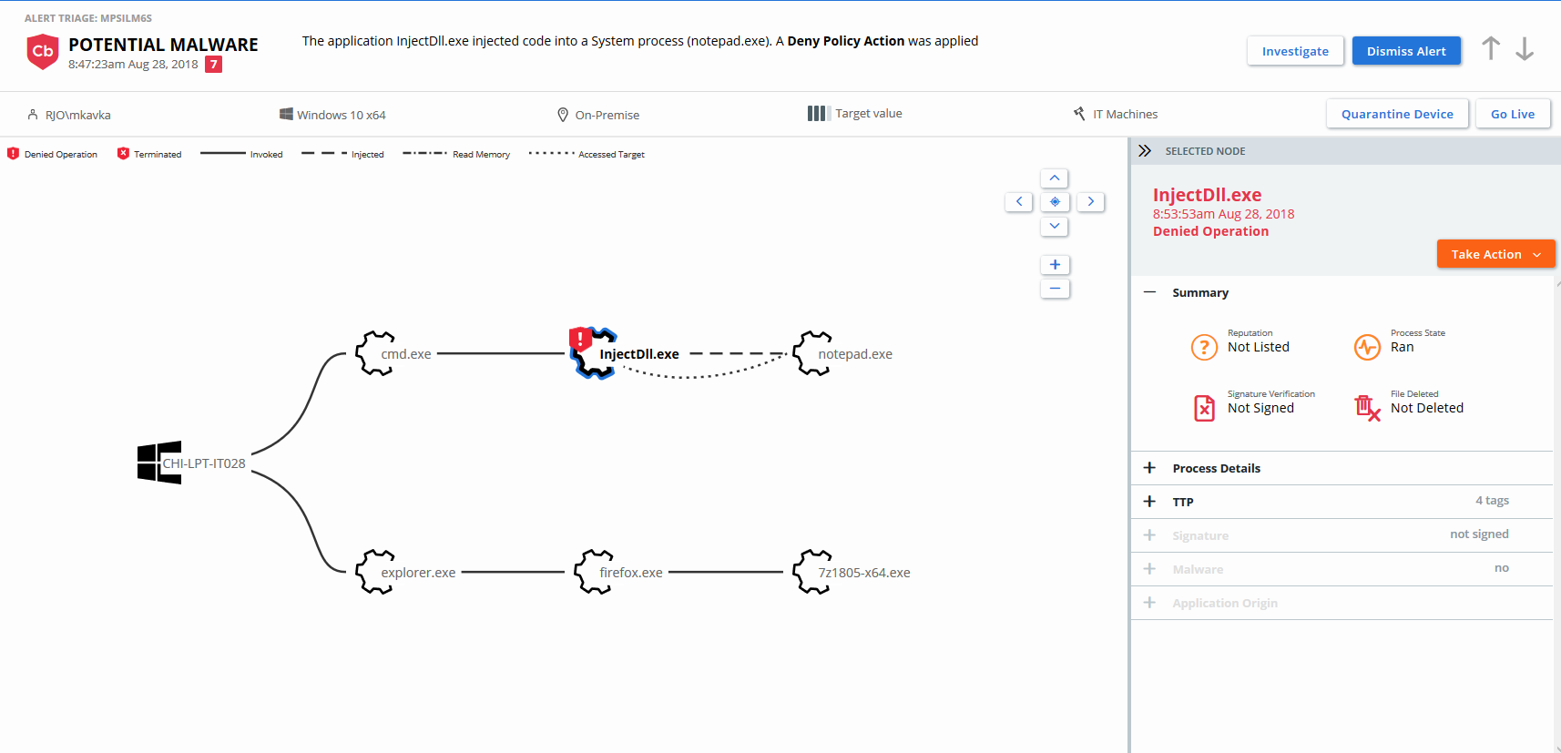Select the notepad.exe process node

click(x=813, y=353)
